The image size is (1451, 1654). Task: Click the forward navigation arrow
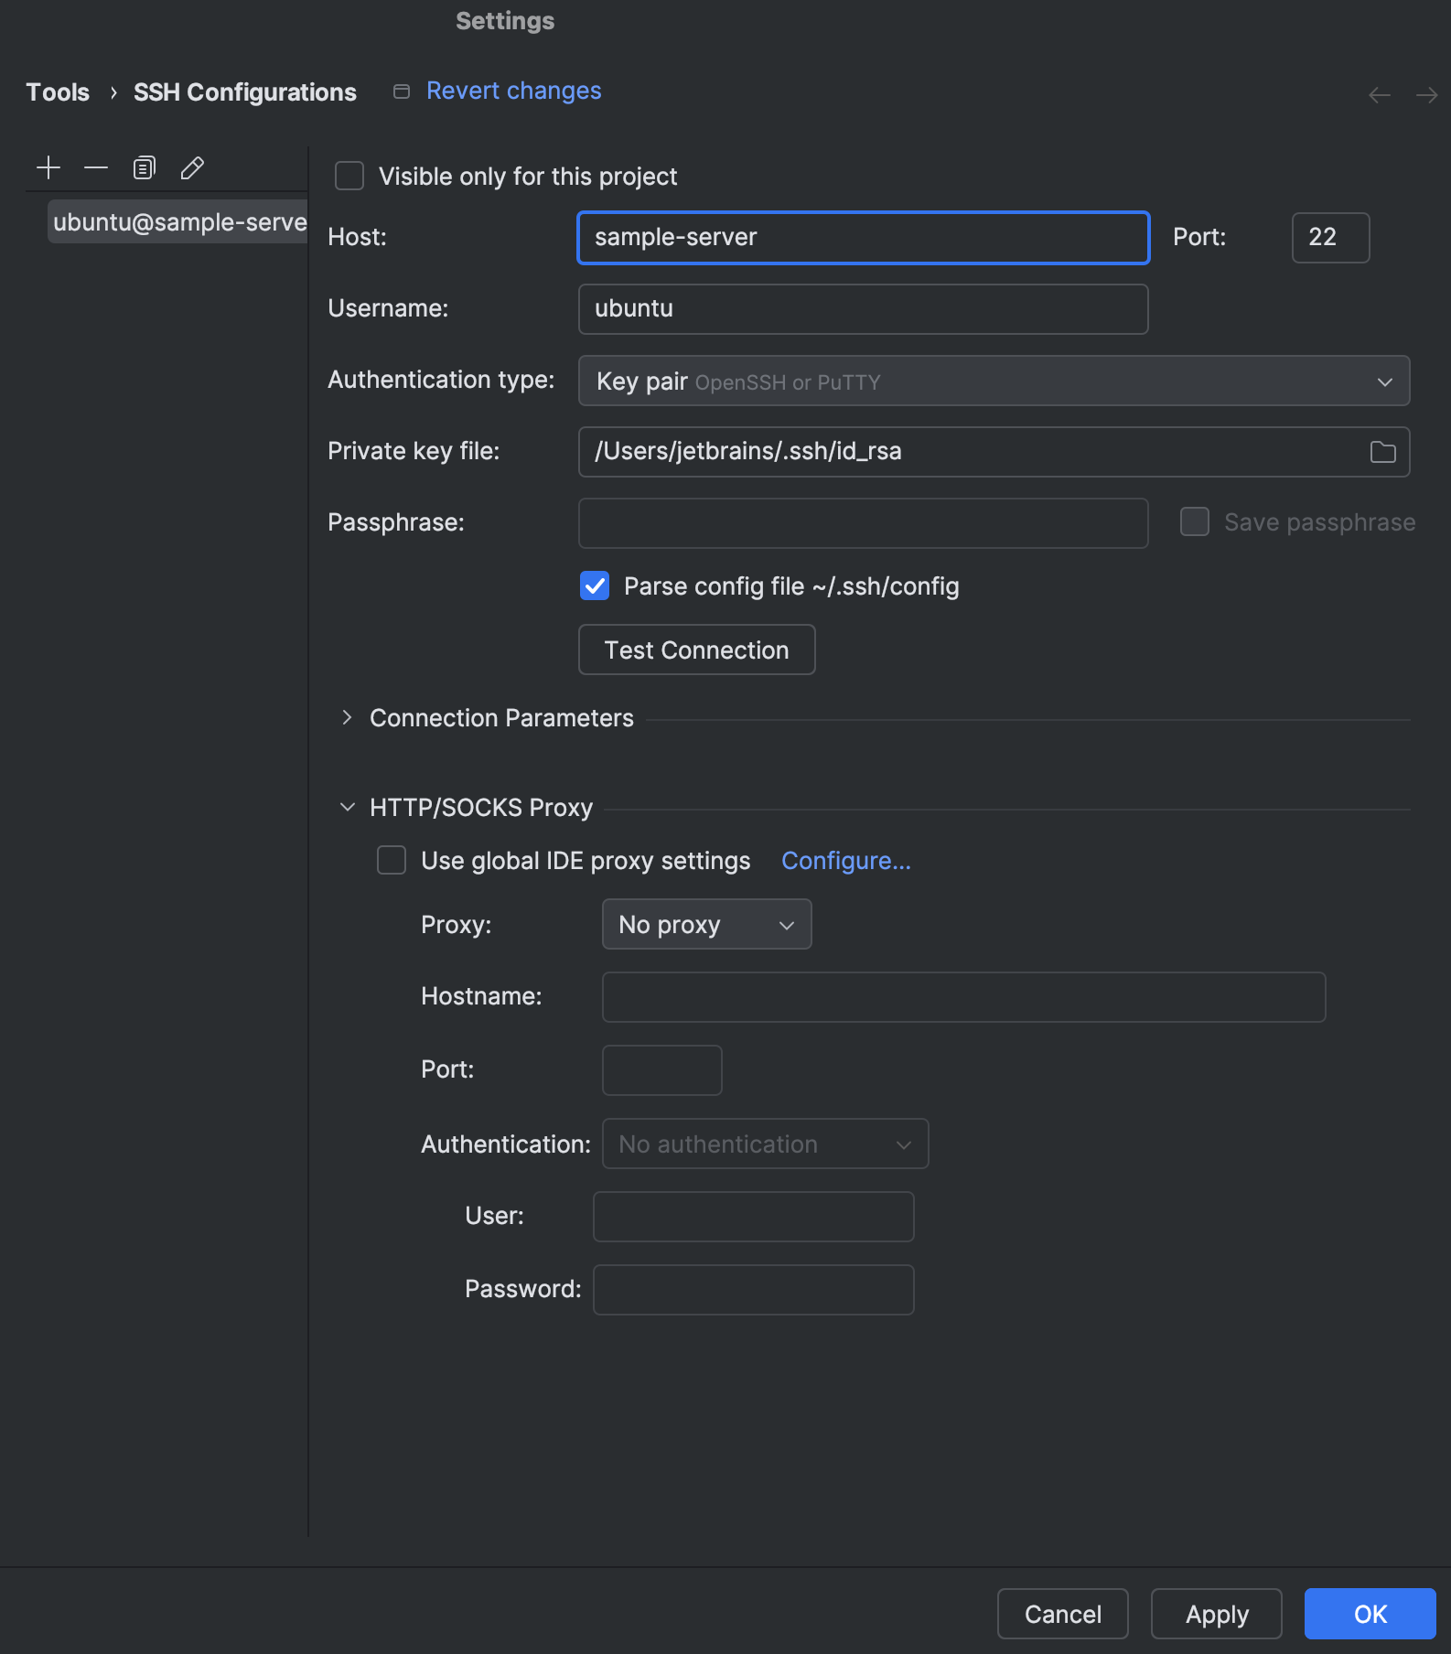click(1426, 95)
